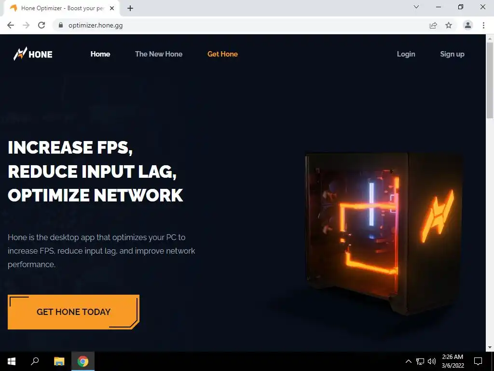Click the Hone logo in header
Screen dimensions: 494x371
pos(33,54)
